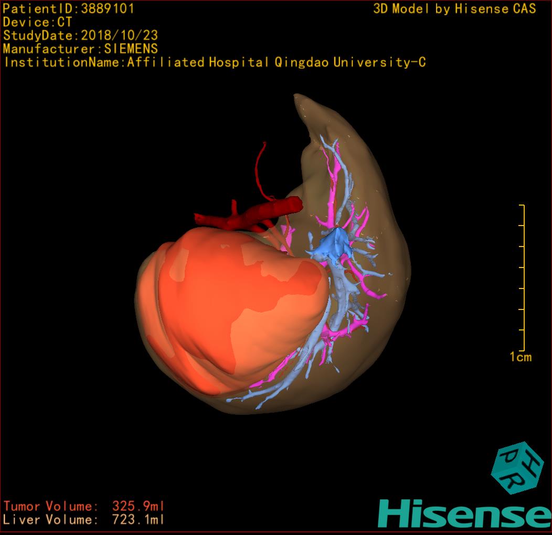
Task: Click the Manufacturer:SIEMENS label
Action: pyautogui.click(x=80, y=49)
